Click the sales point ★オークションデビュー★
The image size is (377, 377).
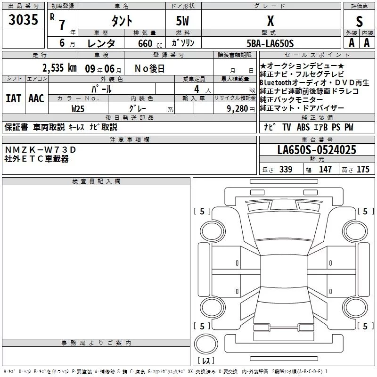[302, 66]
